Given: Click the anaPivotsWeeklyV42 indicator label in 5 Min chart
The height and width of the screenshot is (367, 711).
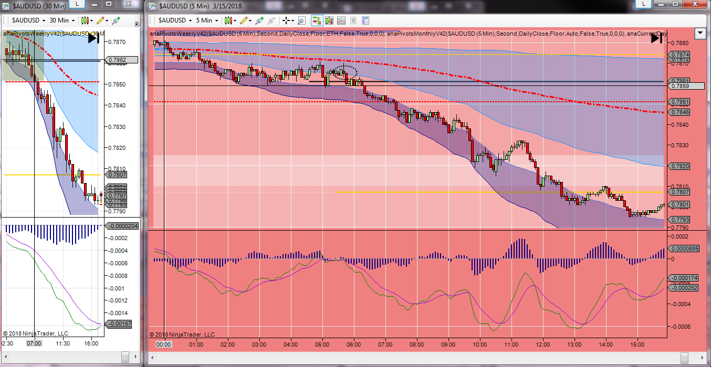Looking at the screenshot, I should 179,33.
